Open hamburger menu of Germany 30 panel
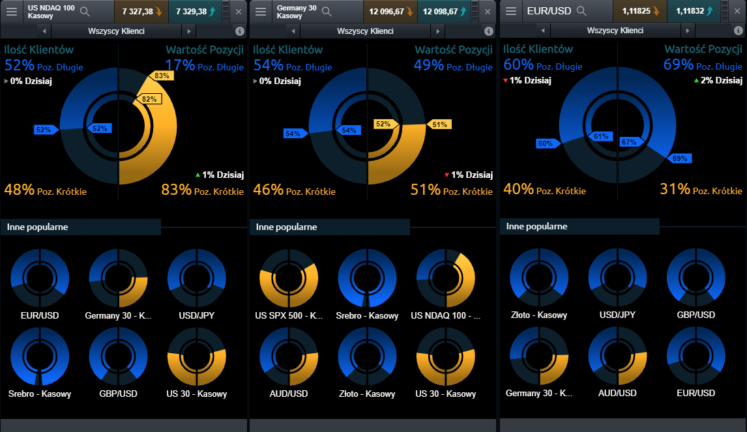 click(261, 11)
